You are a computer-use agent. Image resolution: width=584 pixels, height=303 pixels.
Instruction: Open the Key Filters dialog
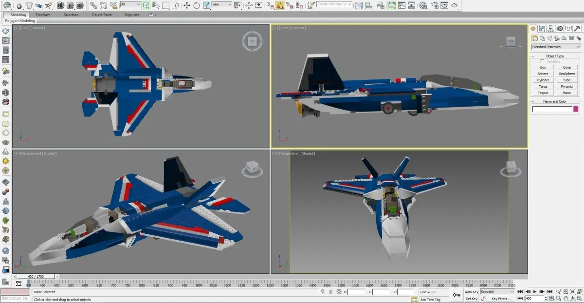tap(501, 299)
